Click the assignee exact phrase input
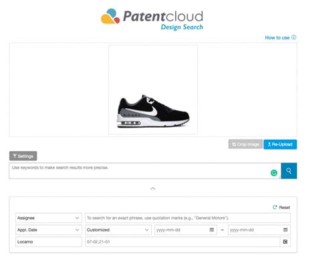This screenshot has width=317, height=268. coord(188,218)
